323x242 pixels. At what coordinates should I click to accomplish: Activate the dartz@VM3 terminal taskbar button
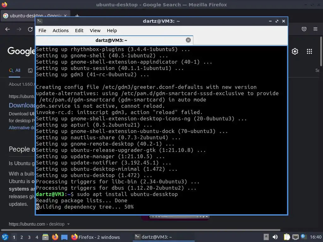coord(164,237)
